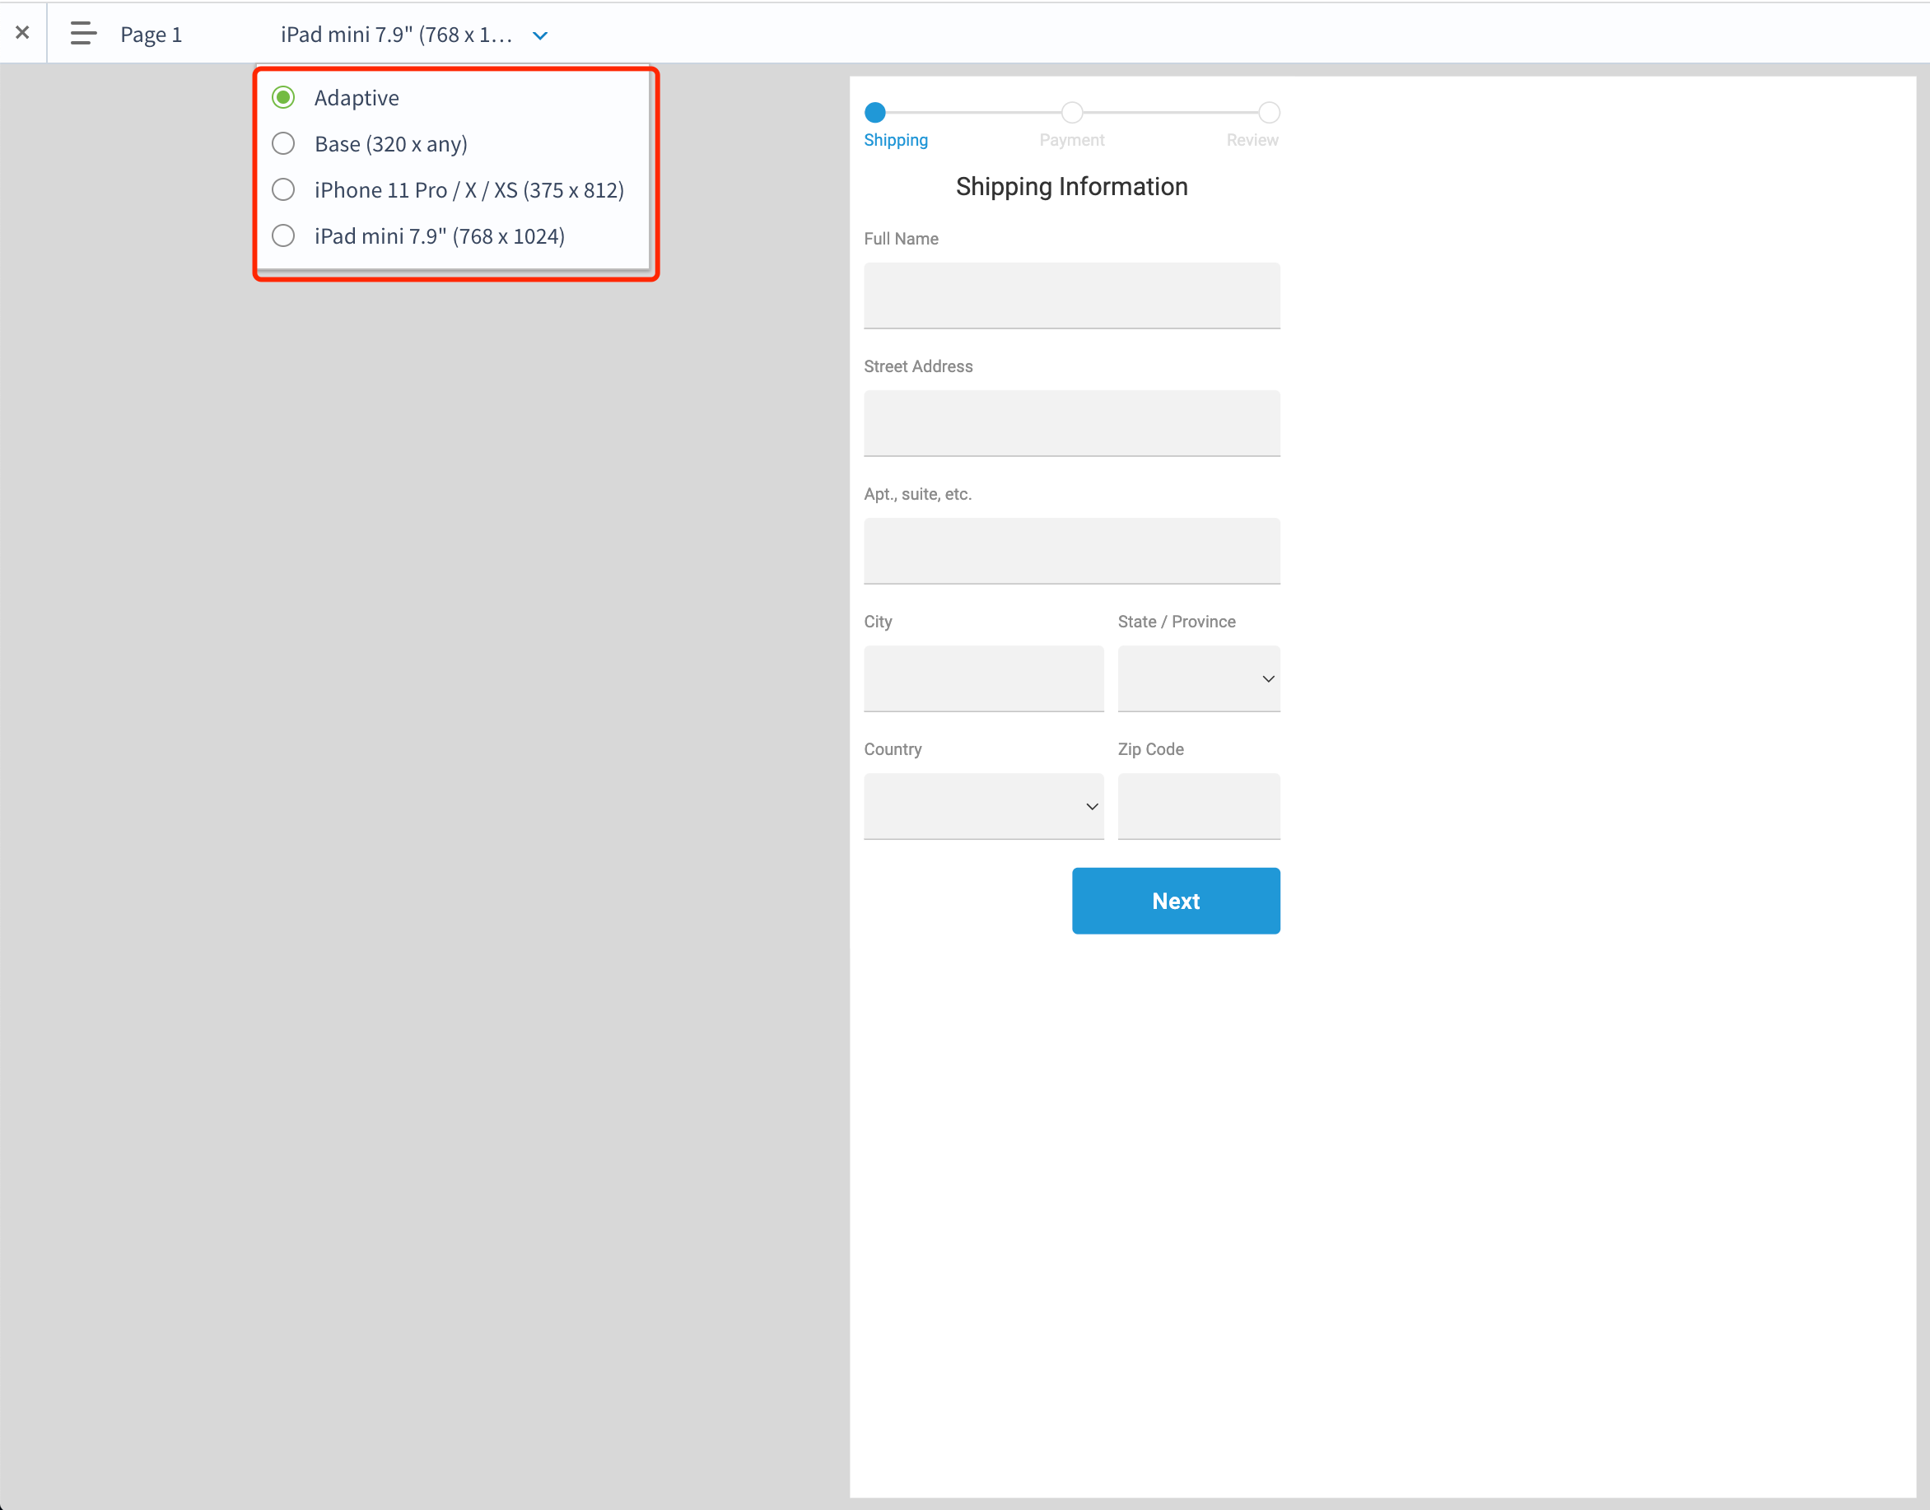
Task: Click the Street Address input field
Action: click(1071, 422)
